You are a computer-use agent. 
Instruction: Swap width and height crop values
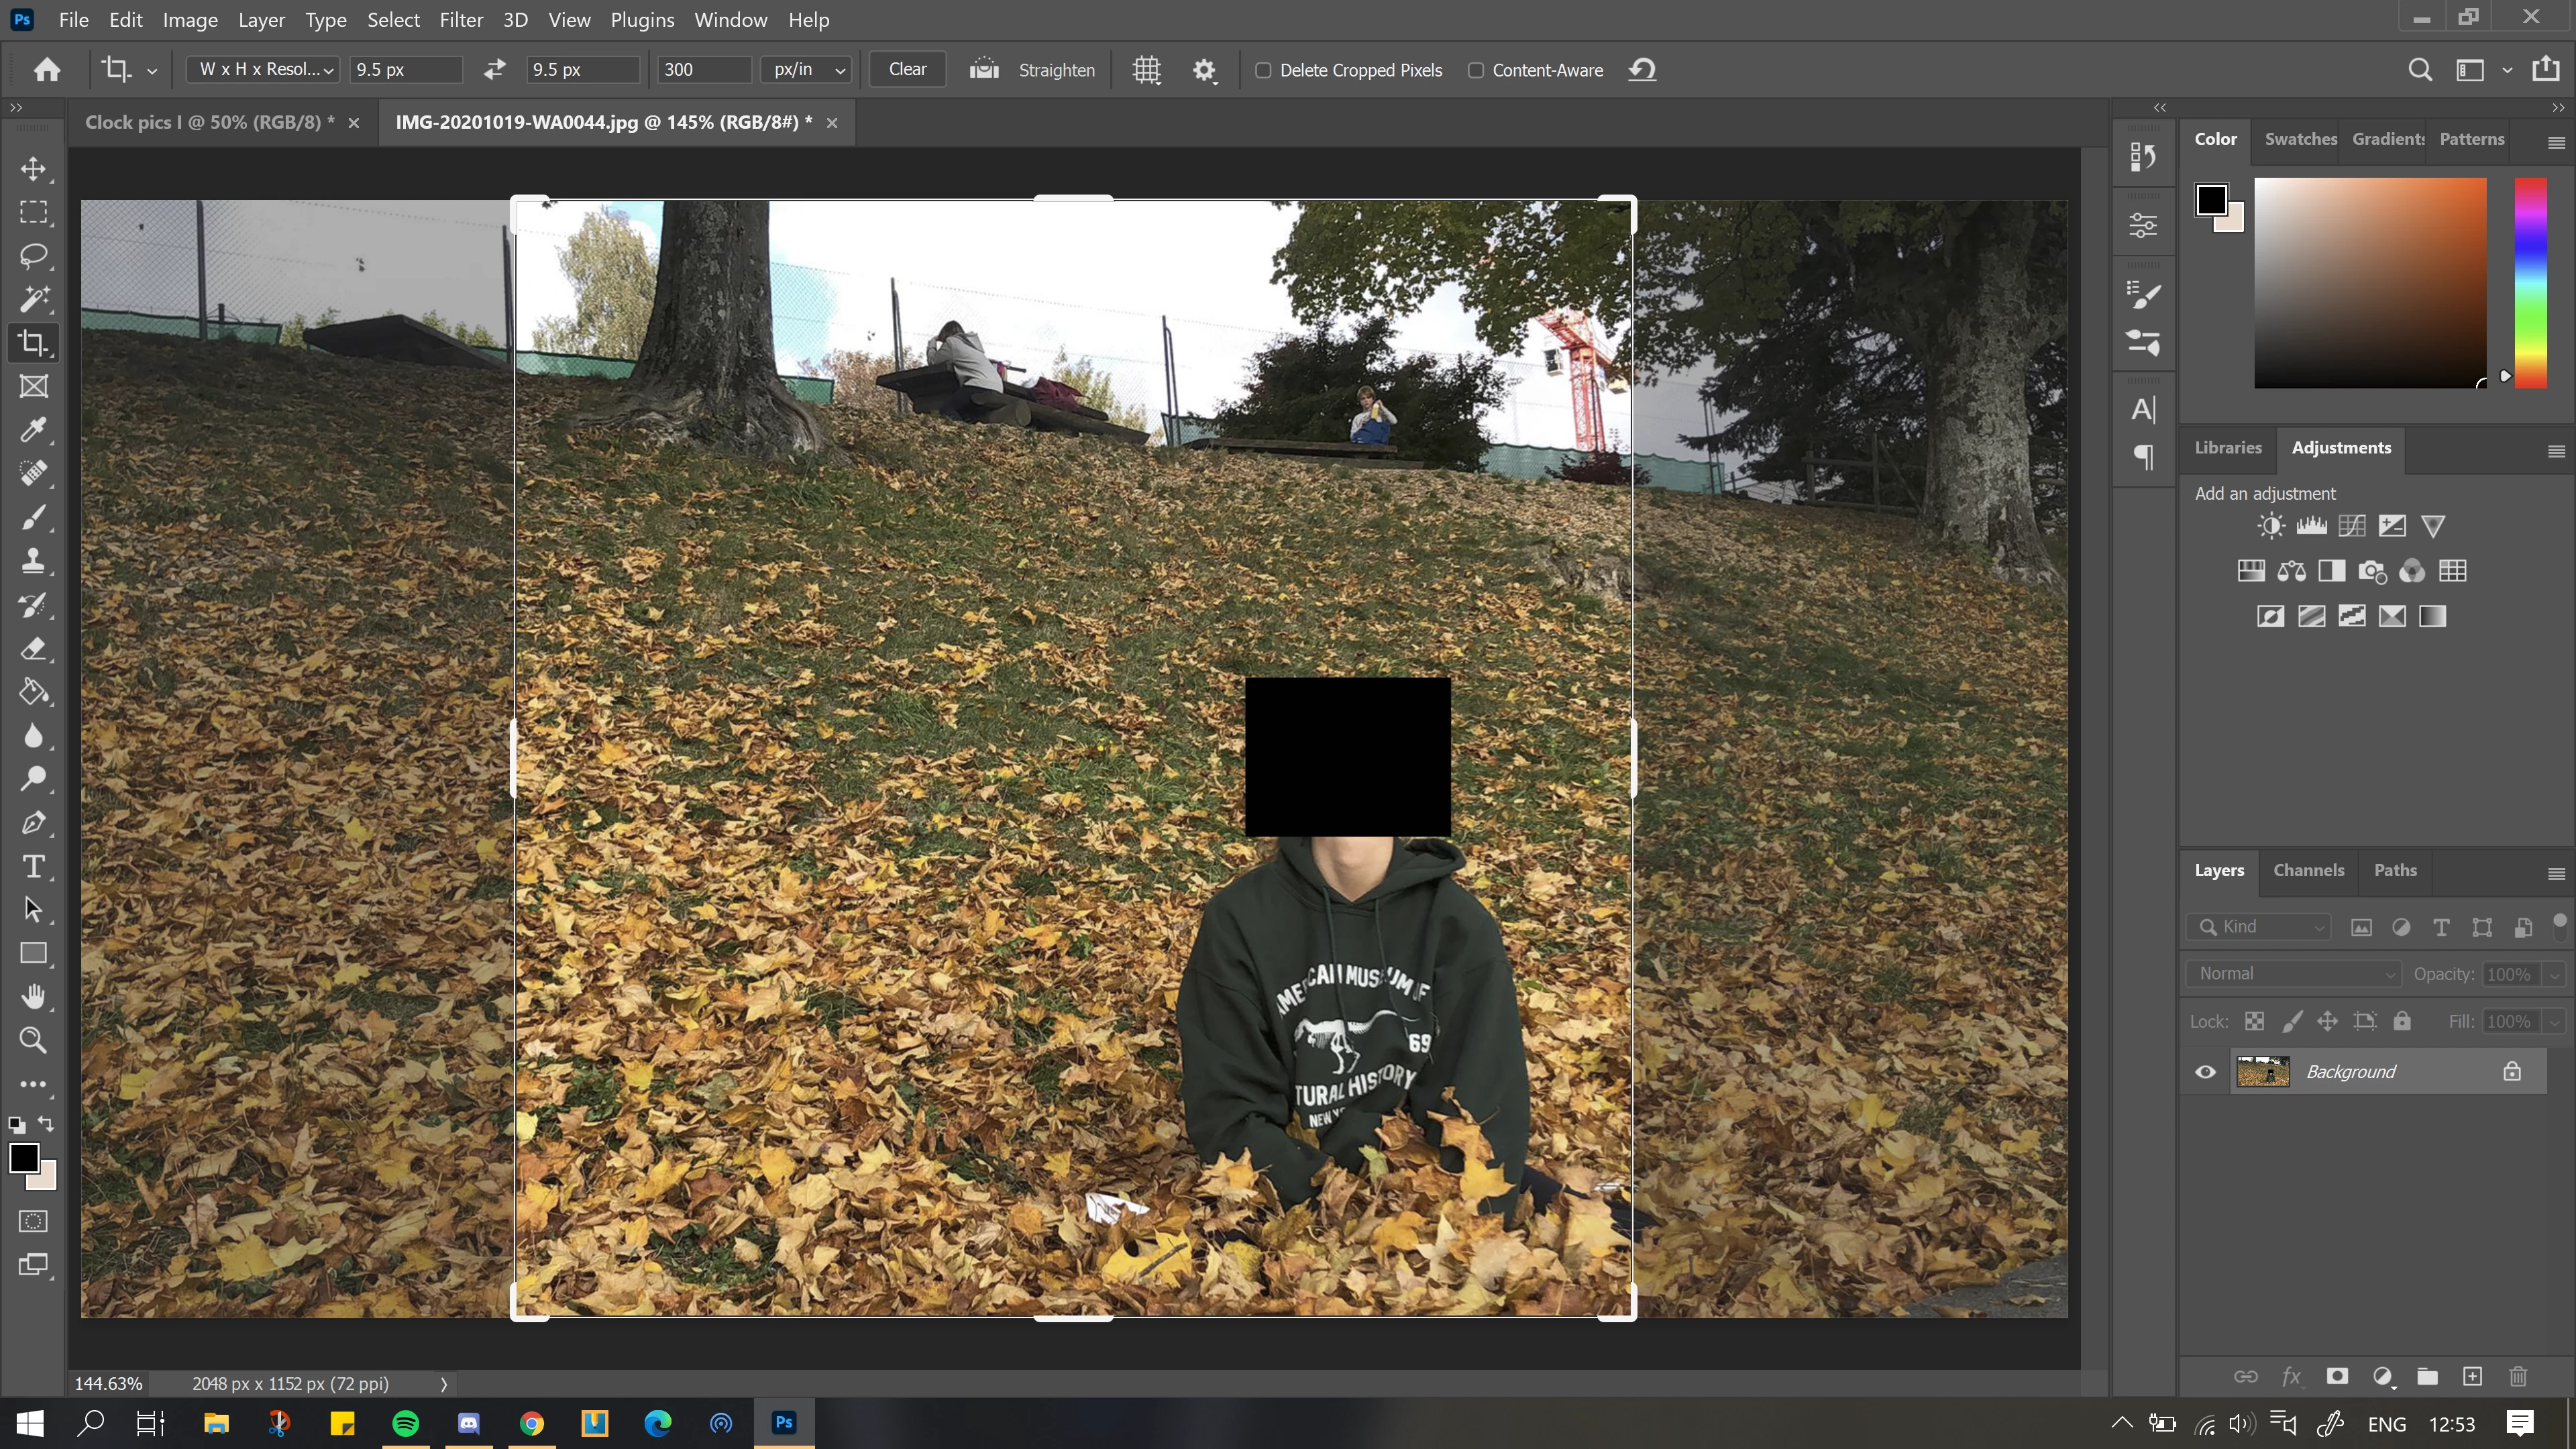pos(494,70)
